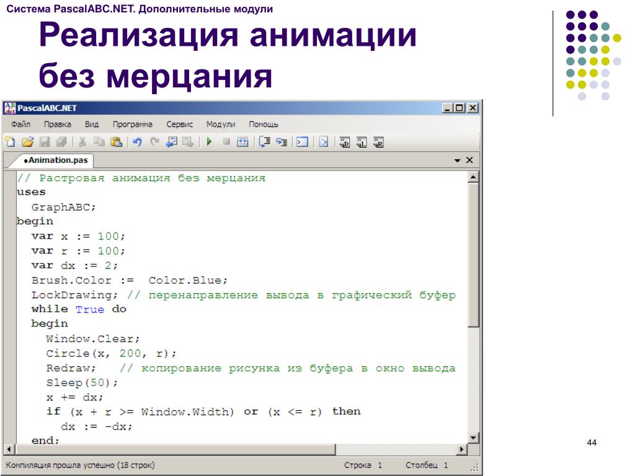Click the 'dx := -dx;' code line
The height and width of the screenshot is (476, 635).
tap(96, 426)
